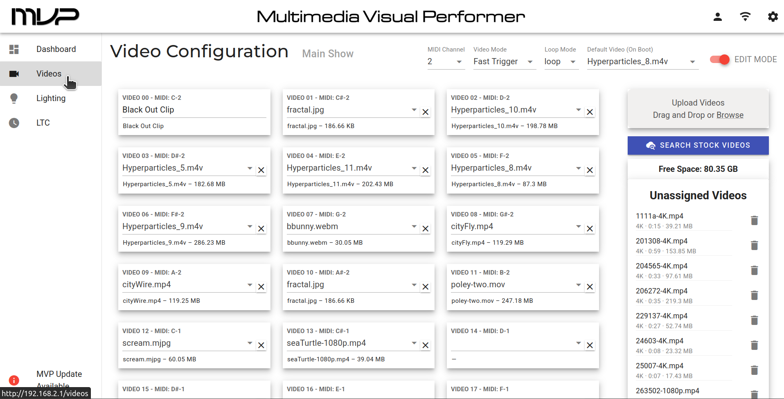Expand the MIDI Channel dropdown
The width and height of the screenshot is (784, 399).
pos(446,62)
